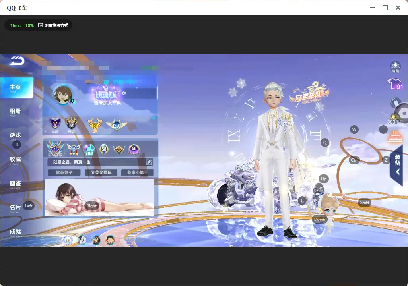Open the anime girl card image

point(99,197)
